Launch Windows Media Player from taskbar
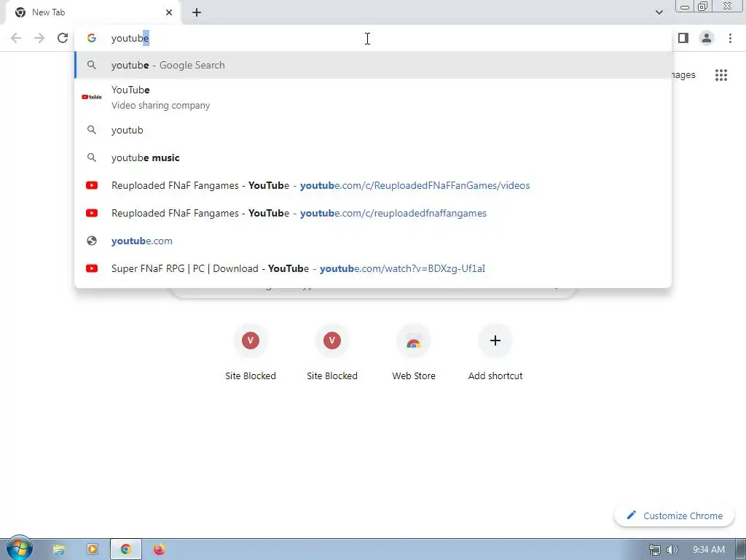Screen dimensions: 746x560 coord(93,550)
